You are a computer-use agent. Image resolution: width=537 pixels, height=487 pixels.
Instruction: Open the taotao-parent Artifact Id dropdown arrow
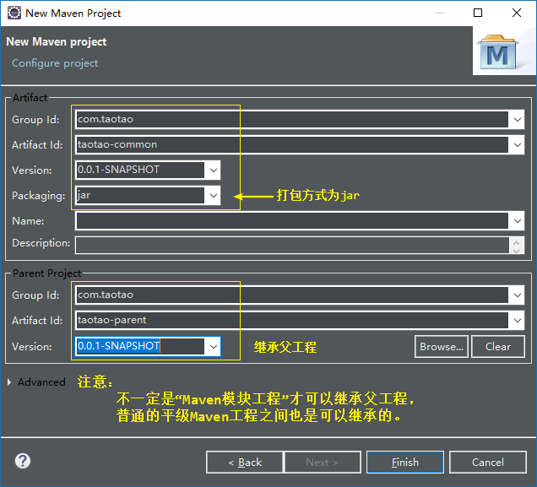[x=517, y=321]
